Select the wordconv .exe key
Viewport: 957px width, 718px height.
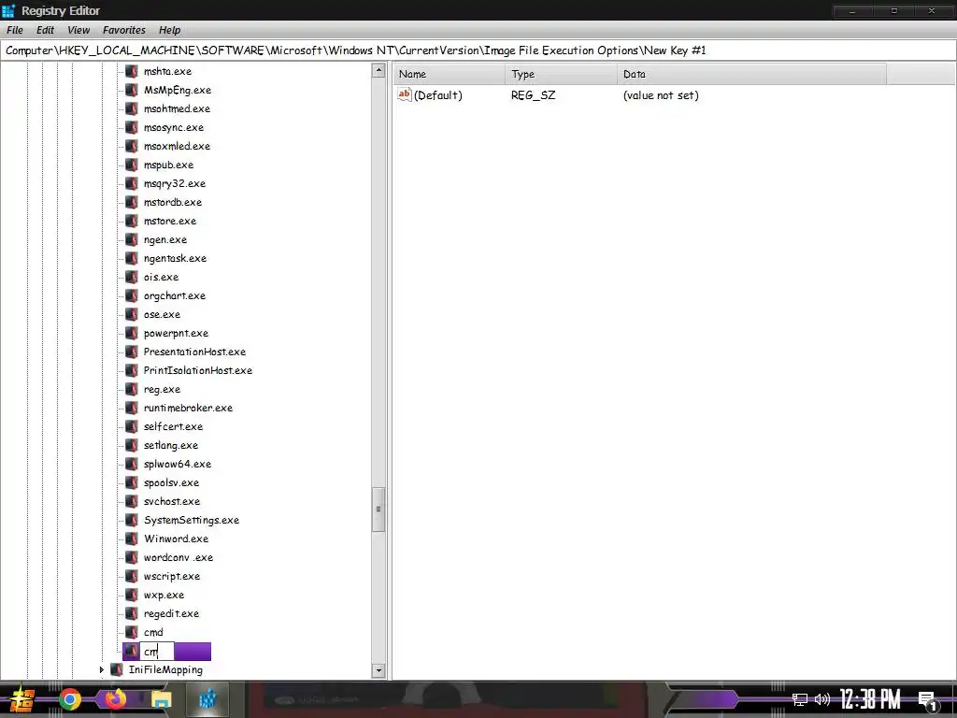coord(179,557)
